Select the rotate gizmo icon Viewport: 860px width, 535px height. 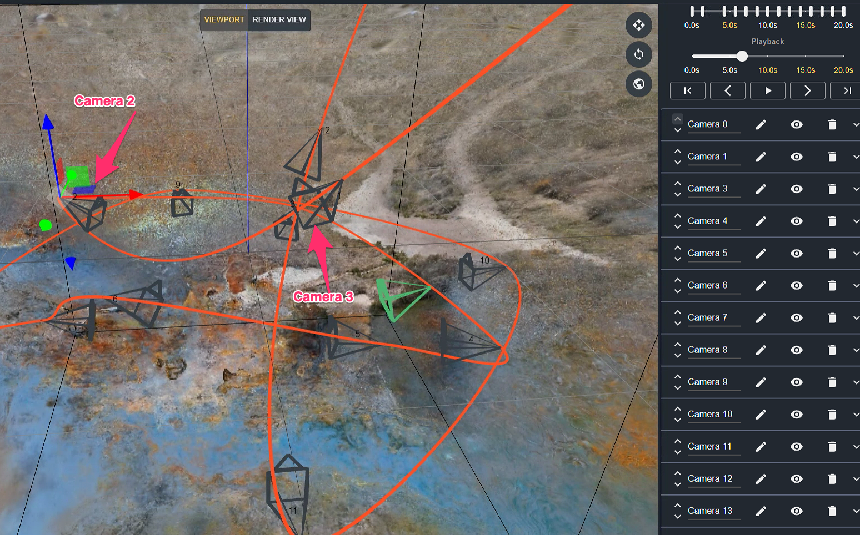point(639,54)
